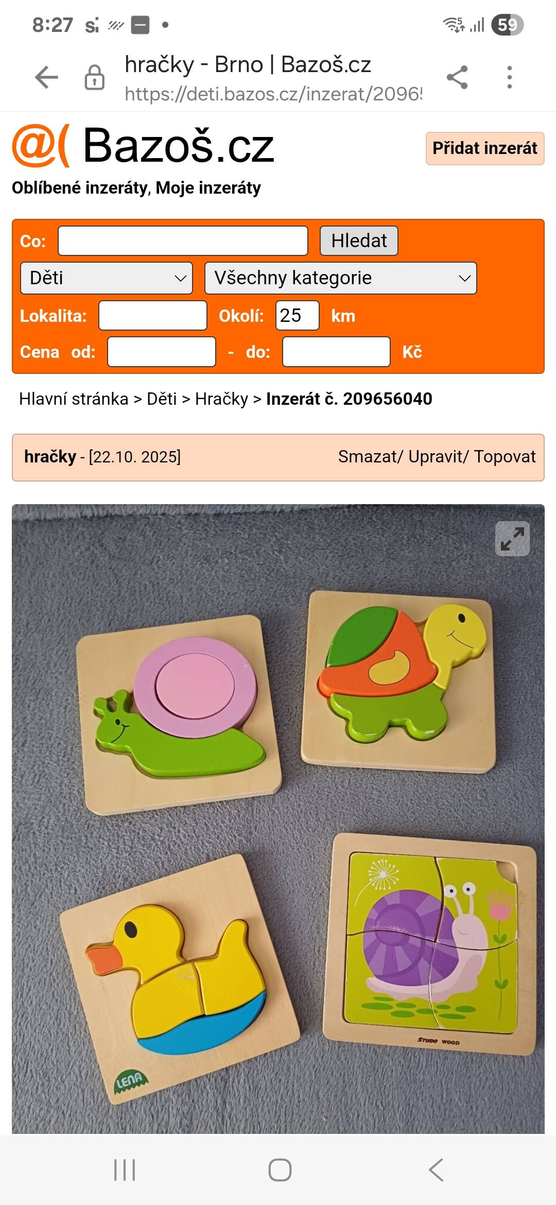556x1205 pixels.
Task: Expand the Všechny kategorie dropdown
Action: (x=341, y=278)
